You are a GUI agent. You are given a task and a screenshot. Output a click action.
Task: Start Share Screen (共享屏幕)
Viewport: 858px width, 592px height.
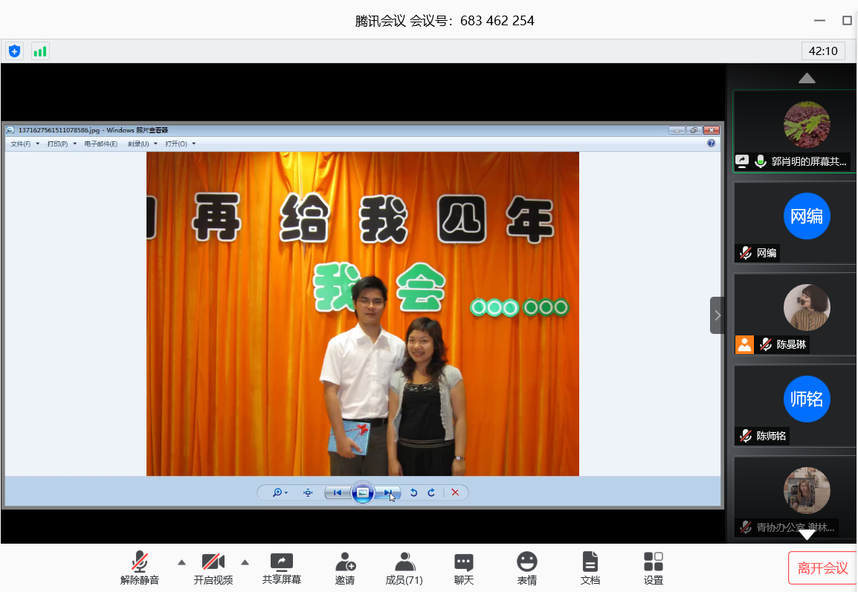pyautogui.click(x=282, y=568)
